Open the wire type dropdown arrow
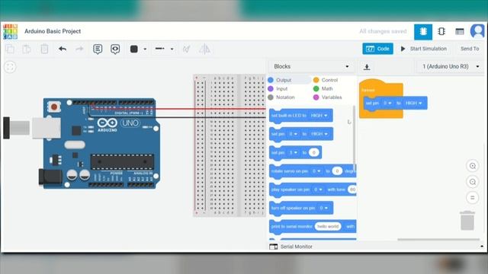 tap(172, 49)
